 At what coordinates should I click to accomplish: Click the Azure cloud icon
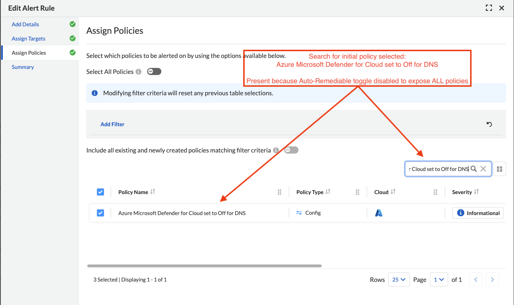click(x=379, y=213)
